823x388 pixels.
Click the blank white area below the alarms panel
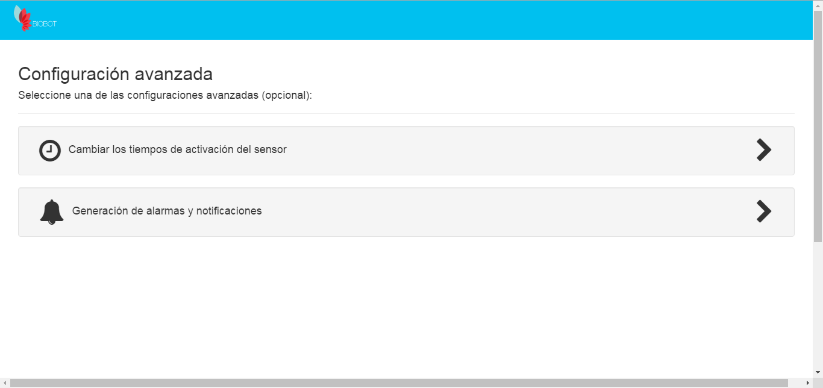coord(404,301)
